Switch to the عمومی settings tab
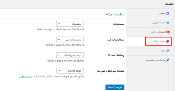This screenshot has height=91, width=175. click(x=150, y=13)
